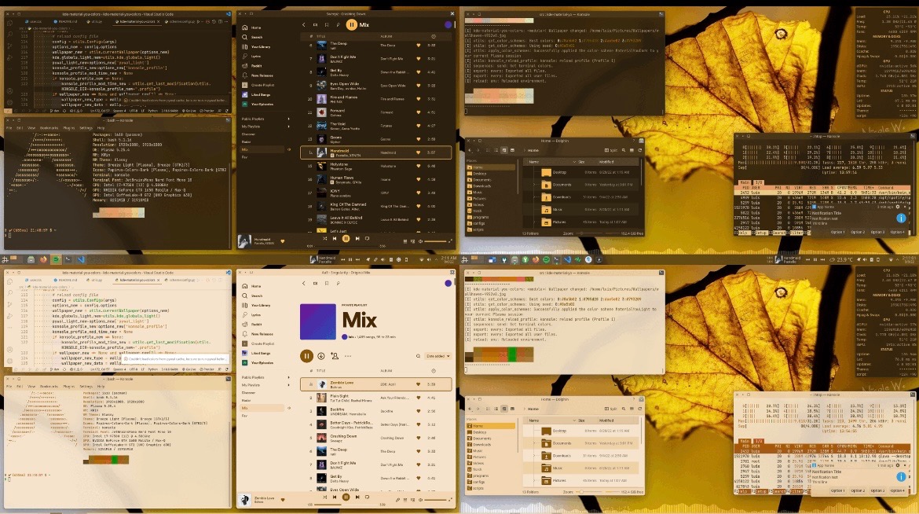This screenshot has width=919, height=514.
Task: Unlike Backfire via its heart in light Spotify
Action: (x=419, y=411)
